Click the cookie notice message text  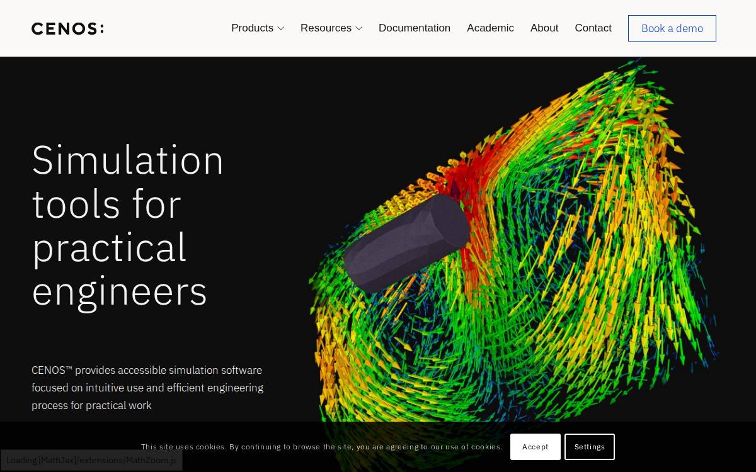[322, 447]
